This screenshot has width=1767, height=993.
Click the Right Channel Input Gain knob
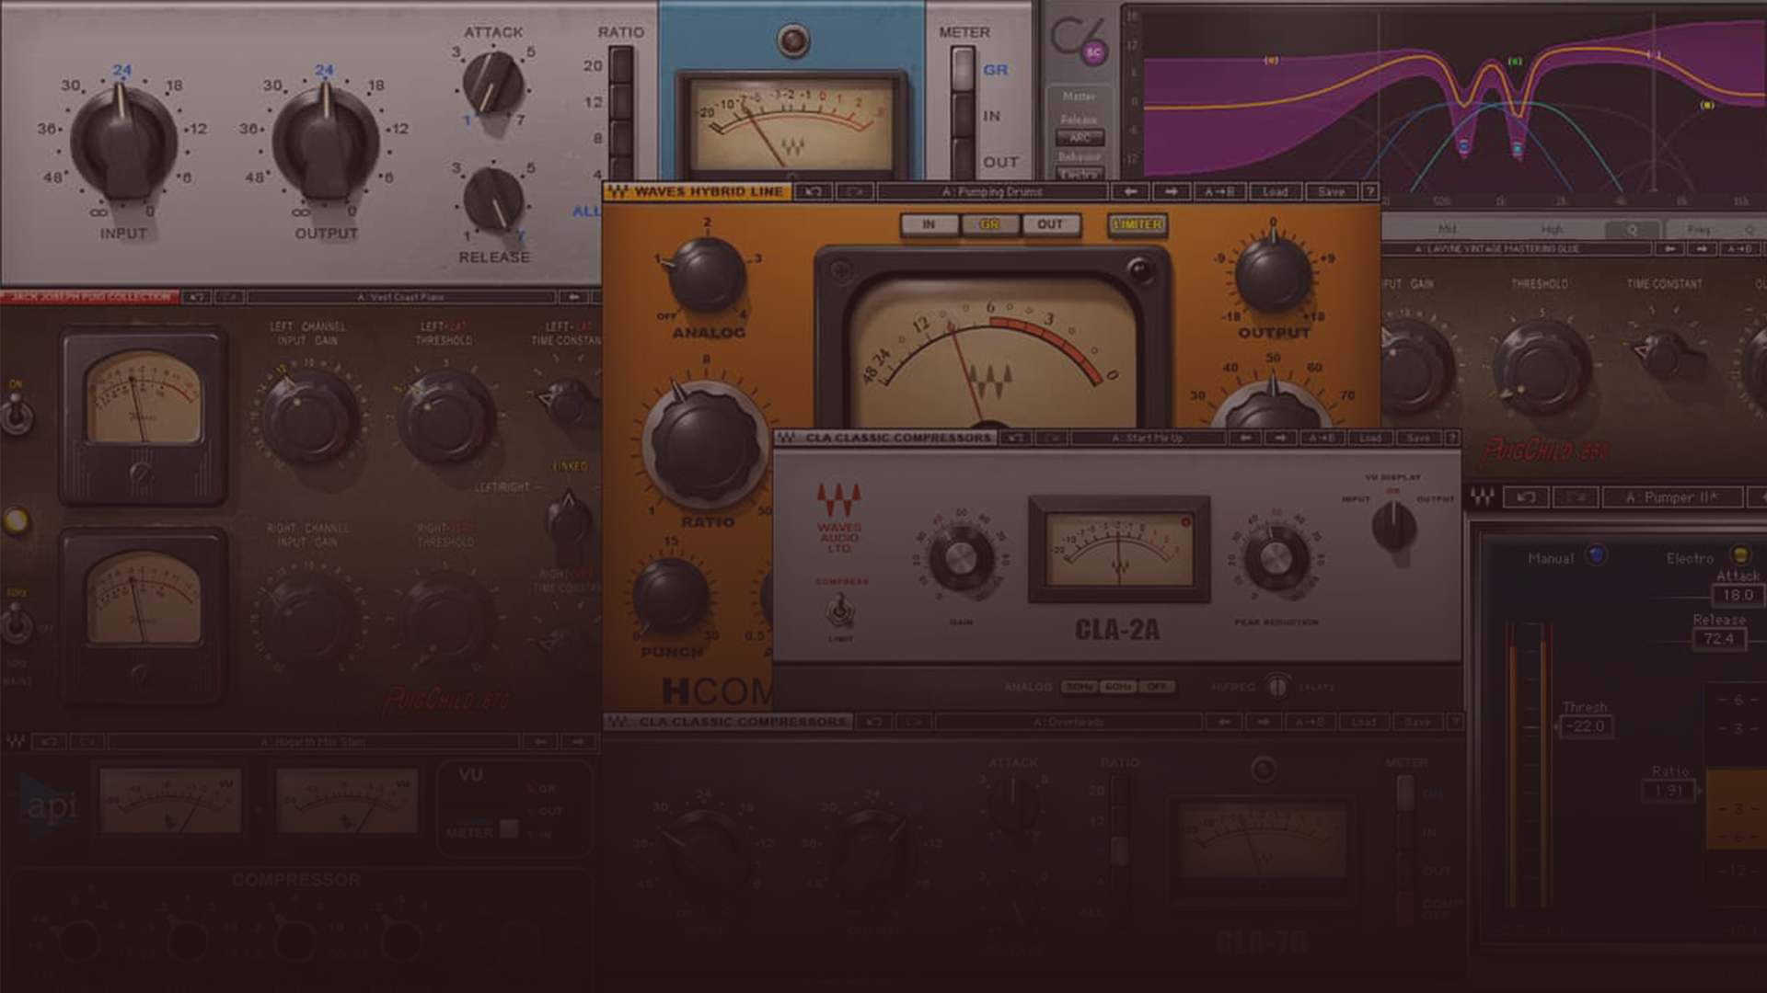pos(309,619)
